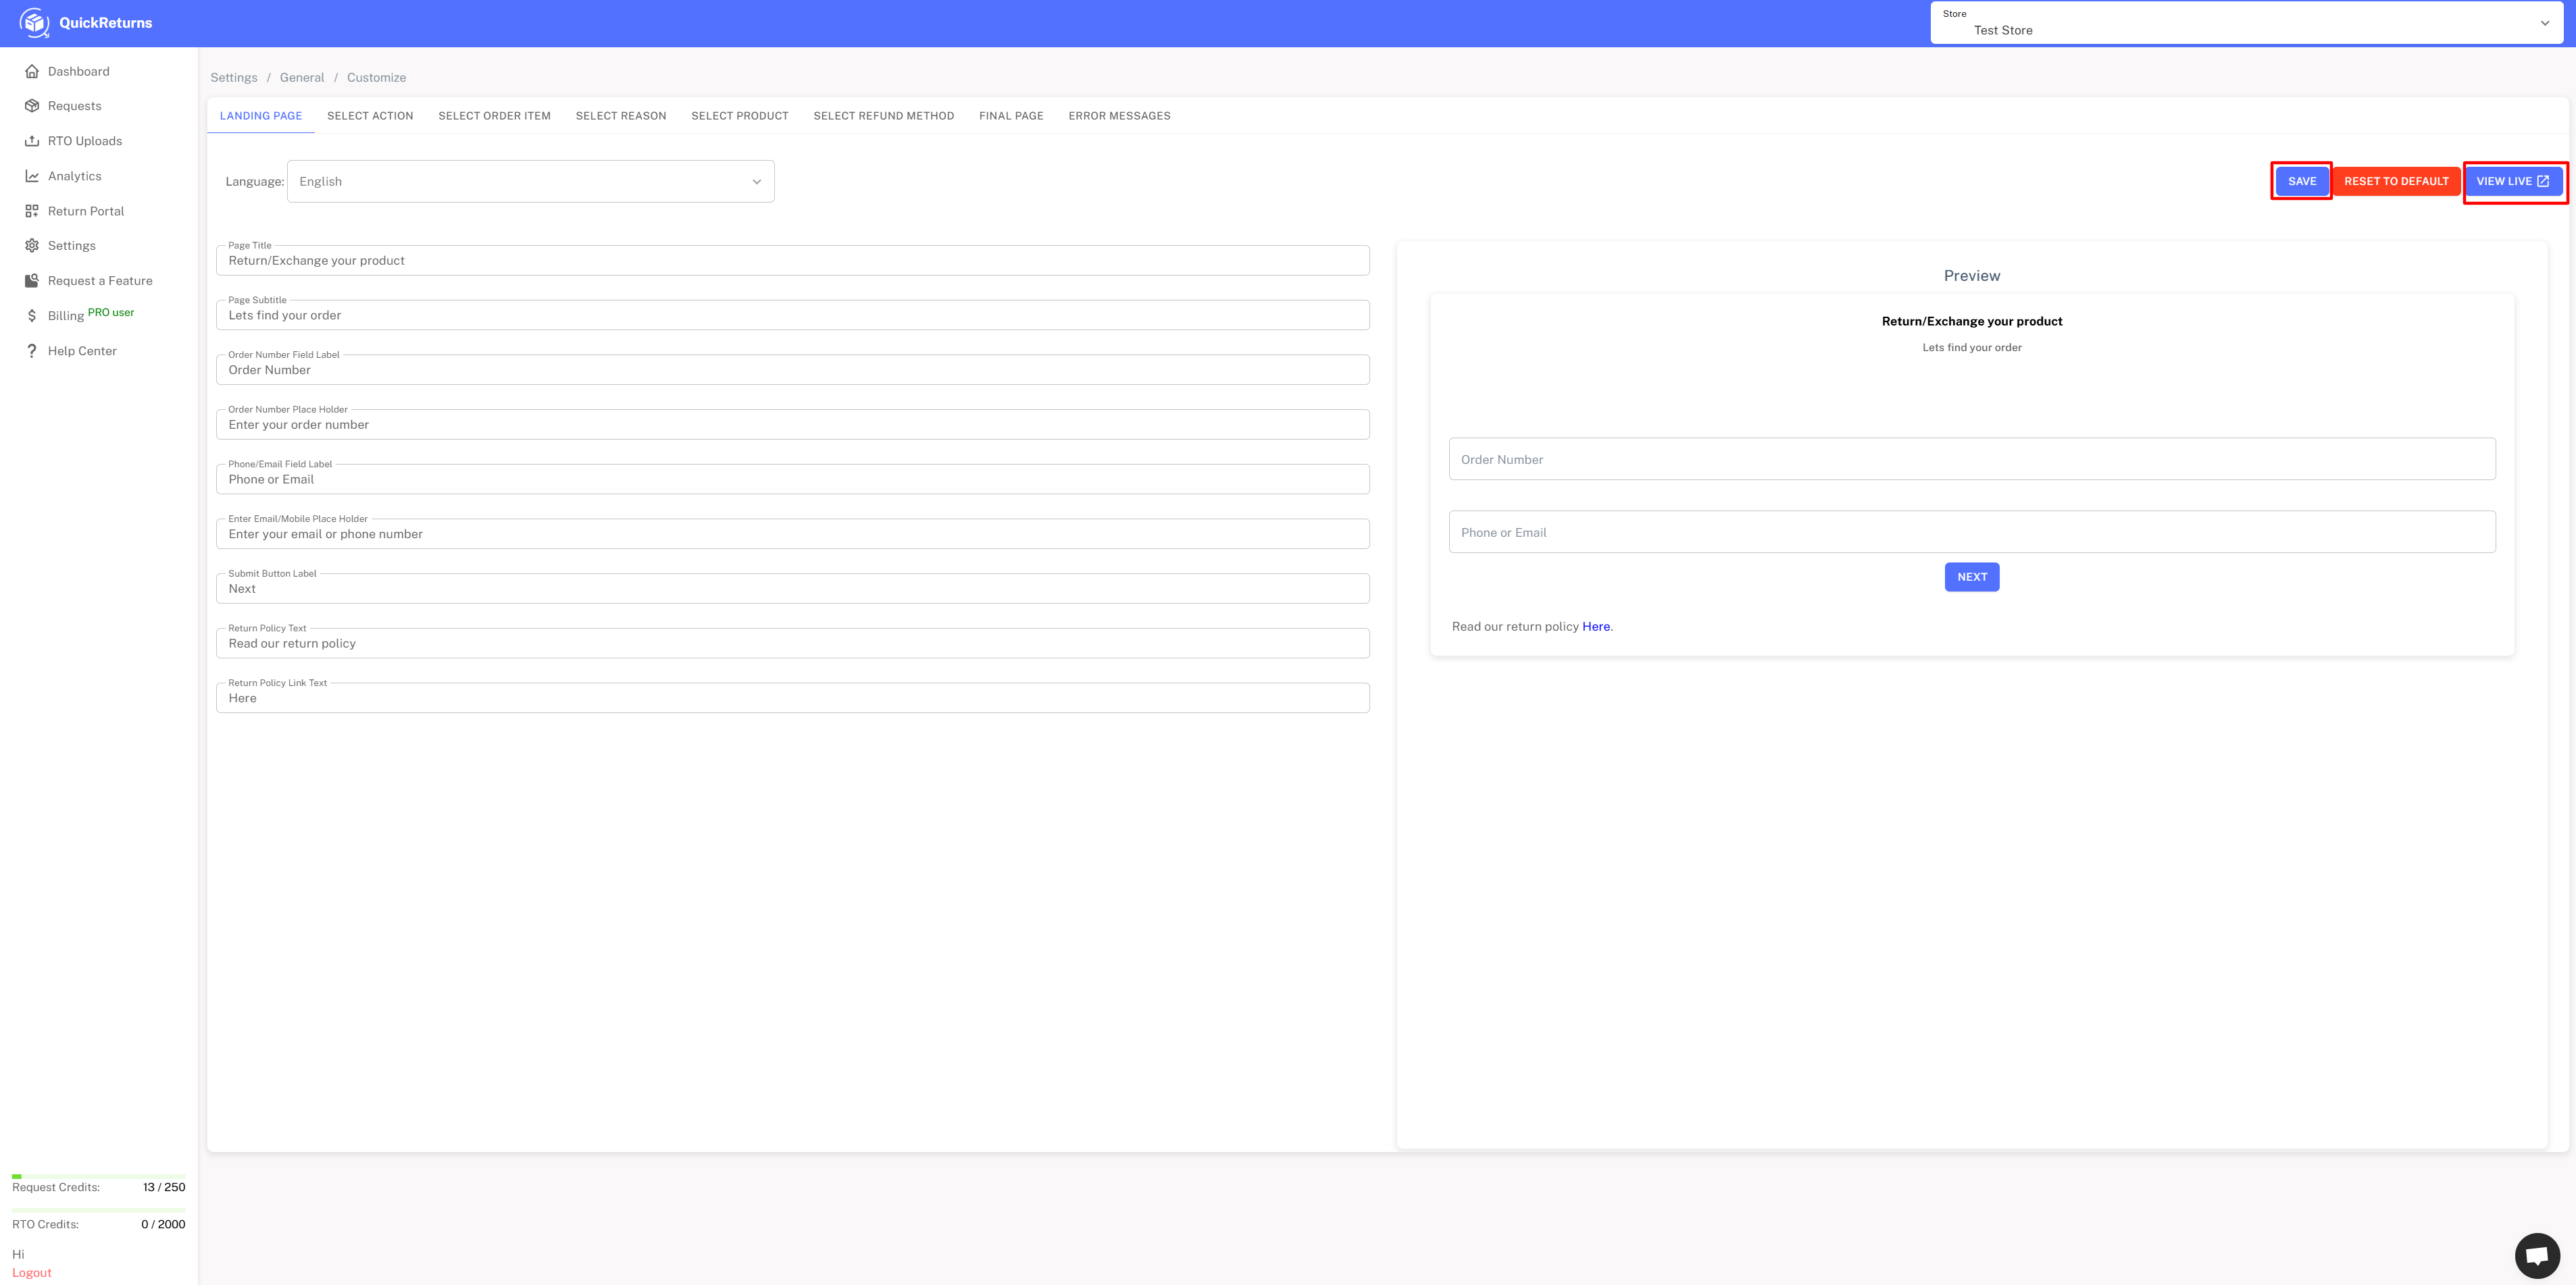The height and width of the screenshot is (1285, 2576).
Task: Open Analytics in the sidebar
Action: click(x=75, y=176)
